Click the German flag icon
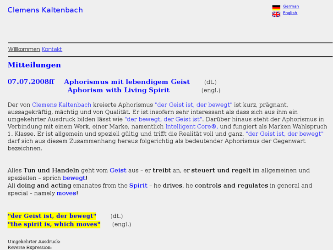 tap(276, 8)
